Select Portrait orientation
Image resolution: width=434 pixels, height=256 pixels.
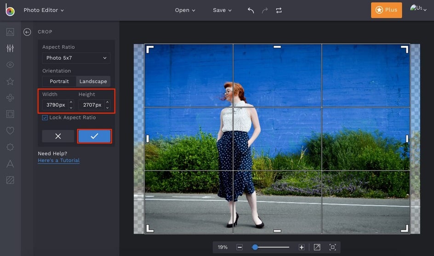59,81
